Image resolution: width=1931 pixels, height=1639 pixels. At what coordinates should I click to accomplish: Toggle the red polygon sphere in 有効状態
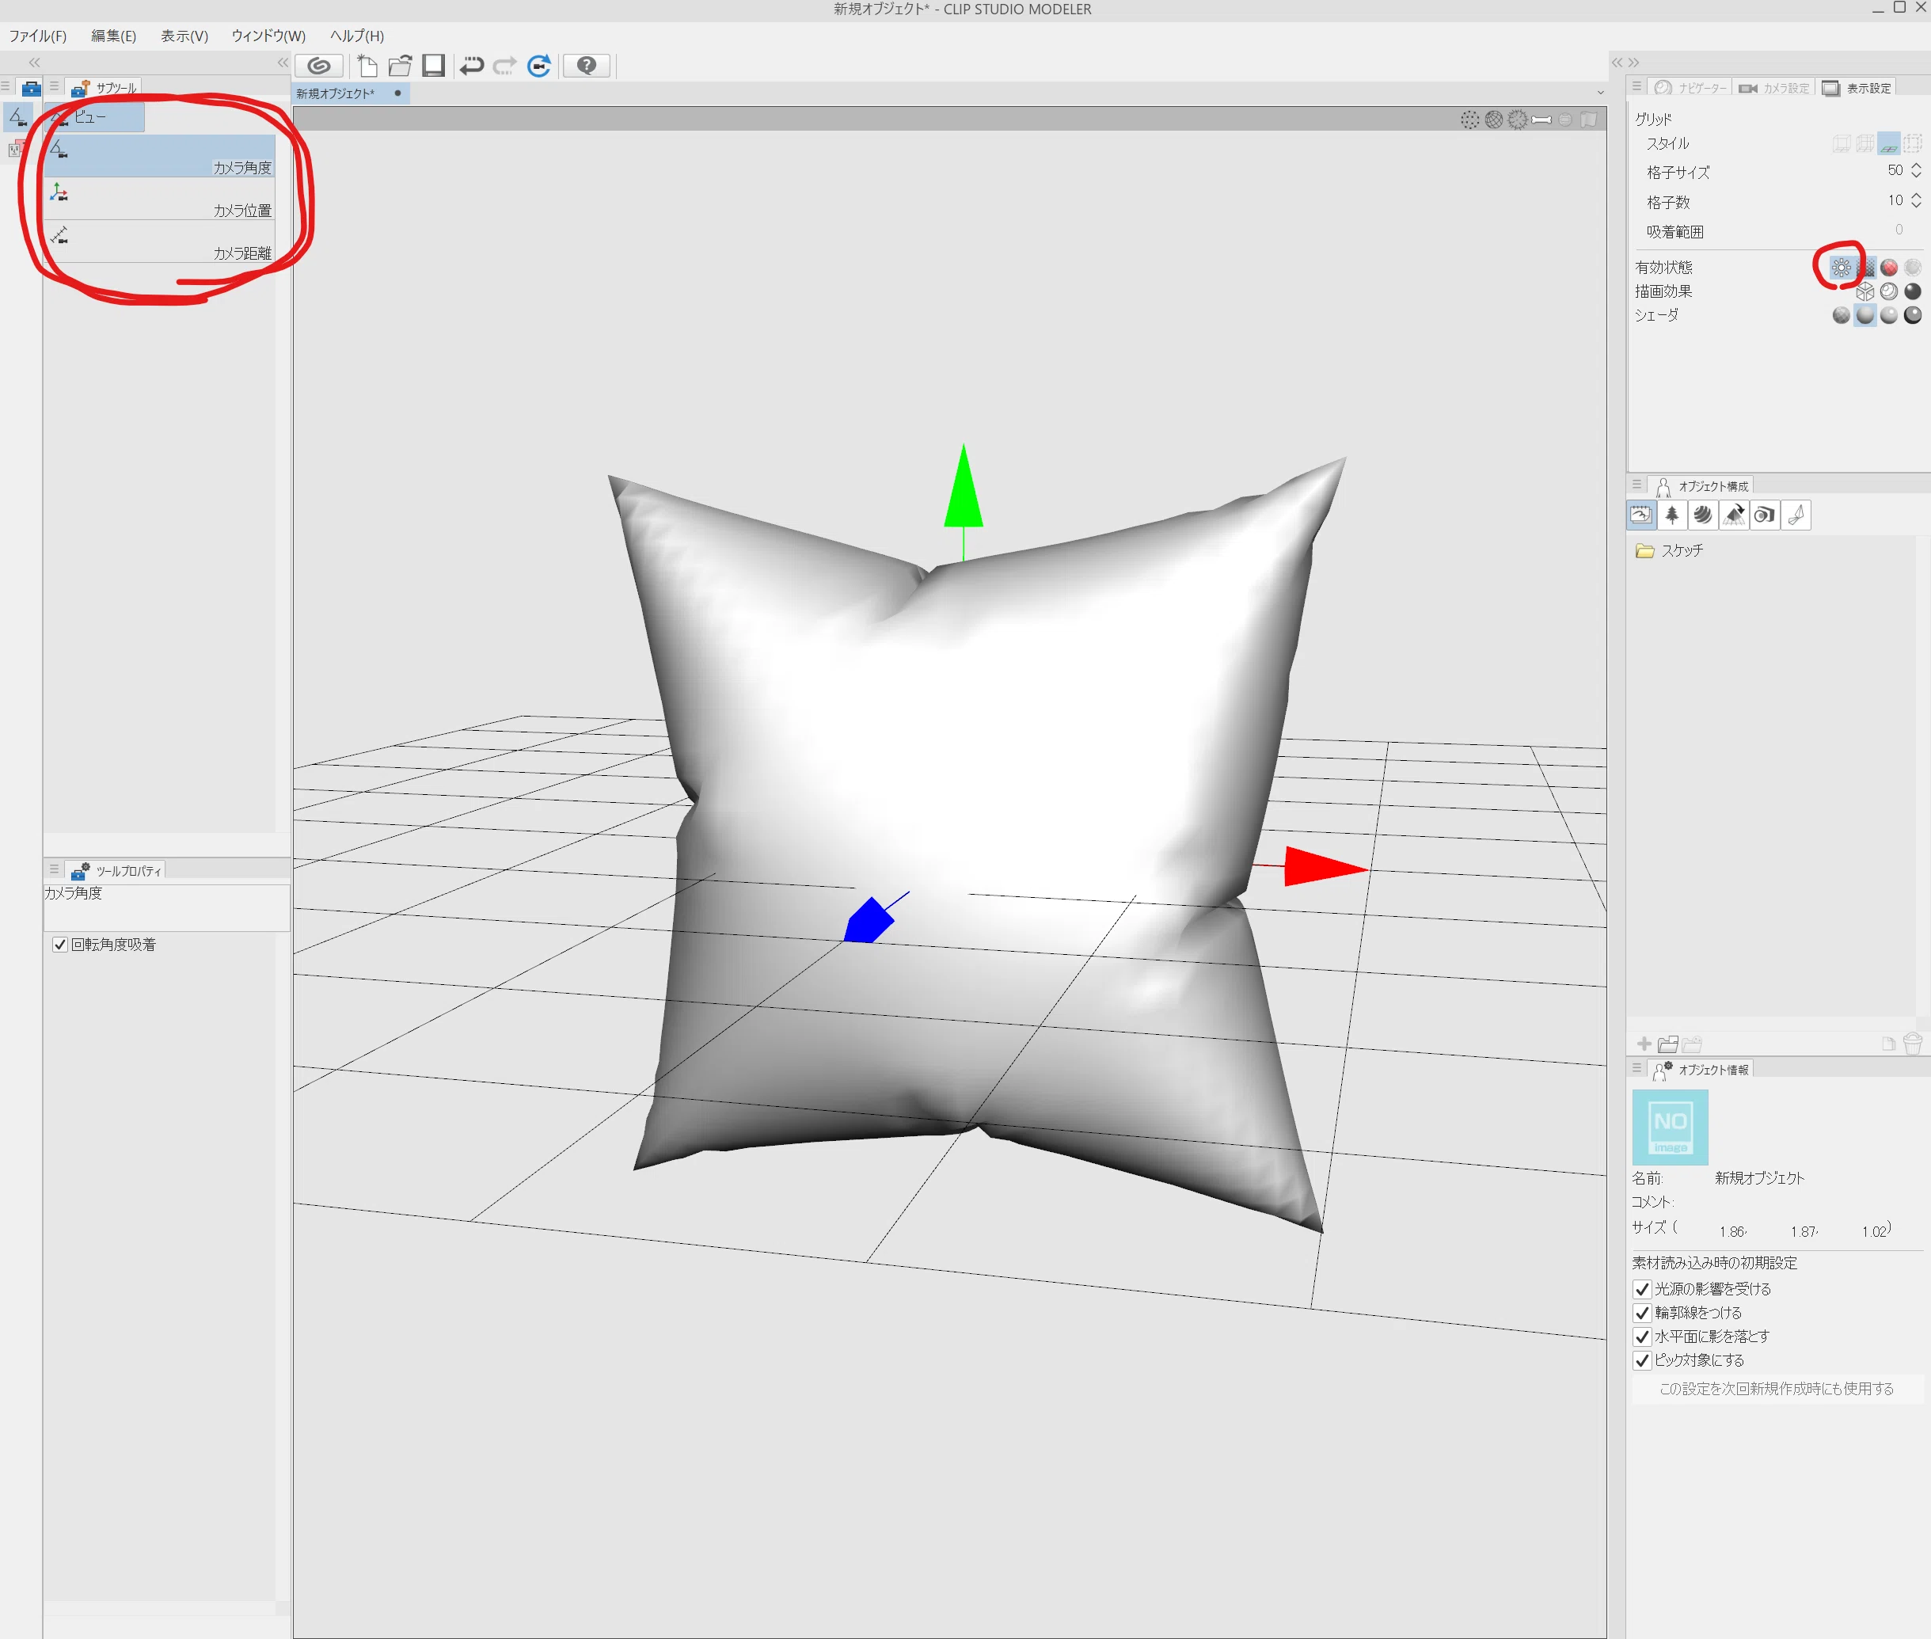(x=1888, y=268)
